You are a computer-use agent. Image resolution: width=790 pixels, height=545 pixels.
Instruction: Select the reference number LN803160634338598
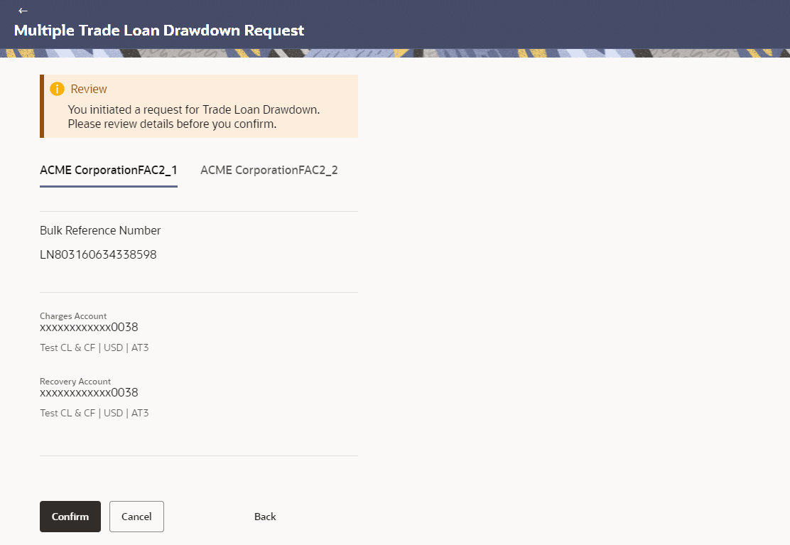[x=98, y=254]
